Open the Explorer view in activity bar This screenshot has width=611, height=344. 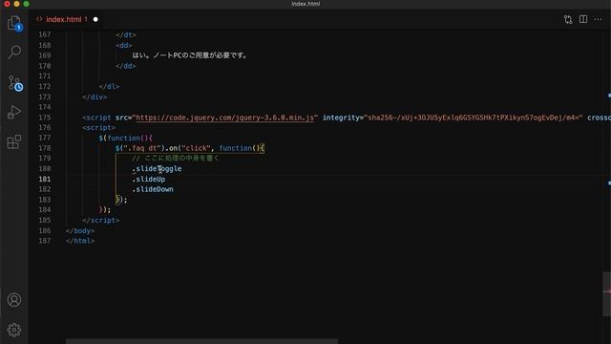[x=14, y=23]
